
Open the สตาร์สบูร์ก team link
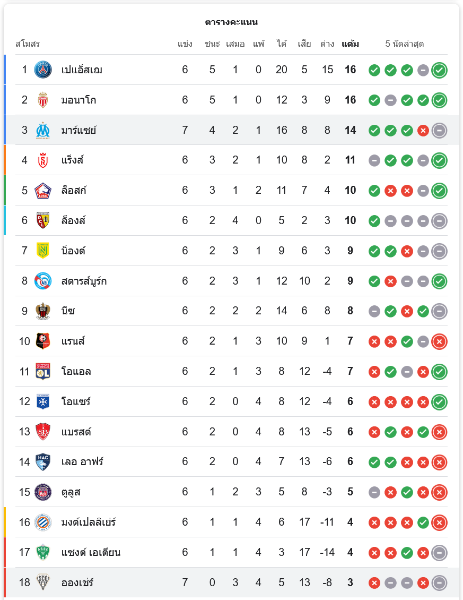tap(84, 281)
